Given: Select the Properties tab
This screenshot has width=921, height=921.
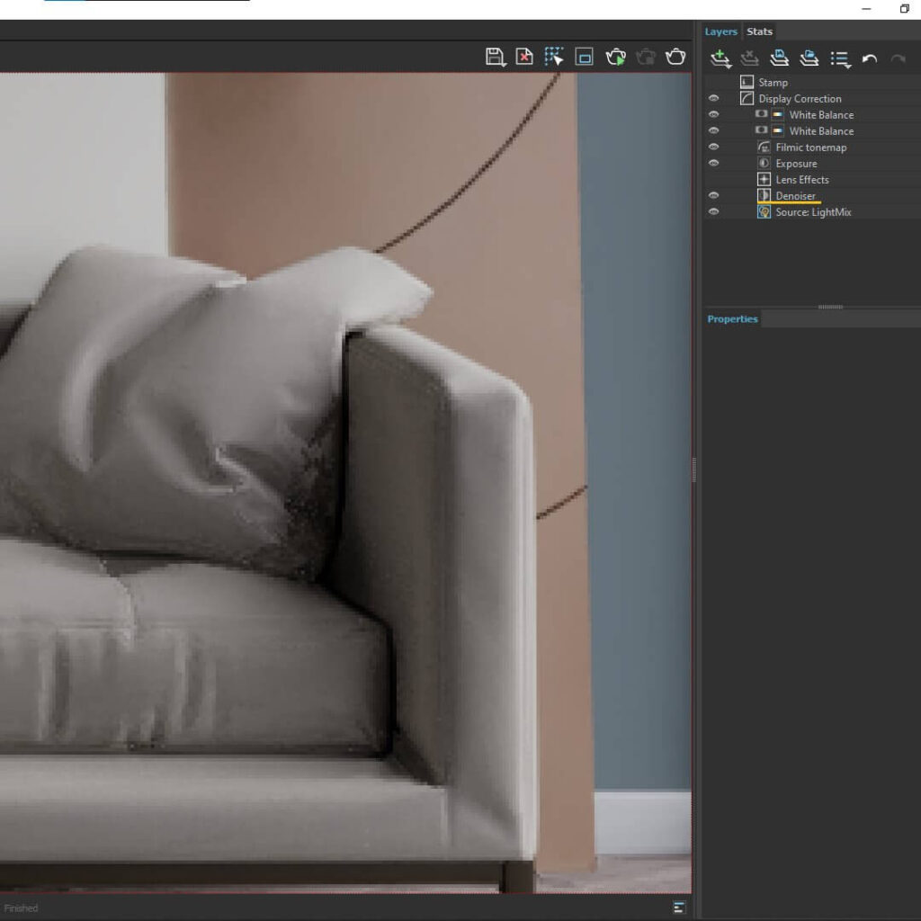Looking at the screenshot, I should [x=731, y=318].
